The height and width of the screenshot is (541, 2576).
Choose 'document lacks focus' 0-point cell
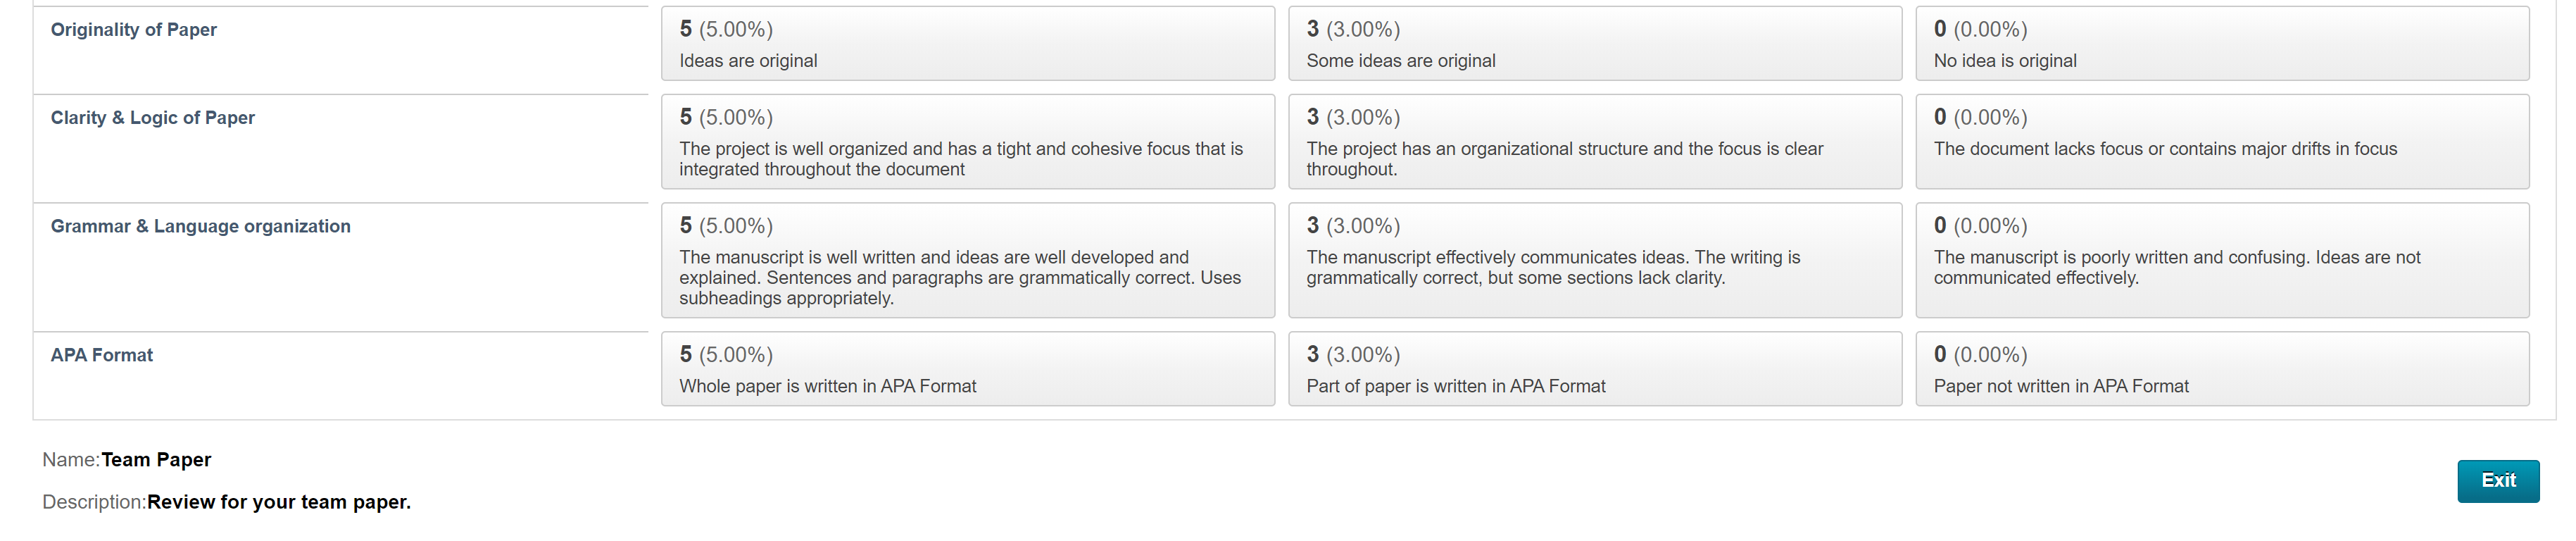[x=2221, y=142]
